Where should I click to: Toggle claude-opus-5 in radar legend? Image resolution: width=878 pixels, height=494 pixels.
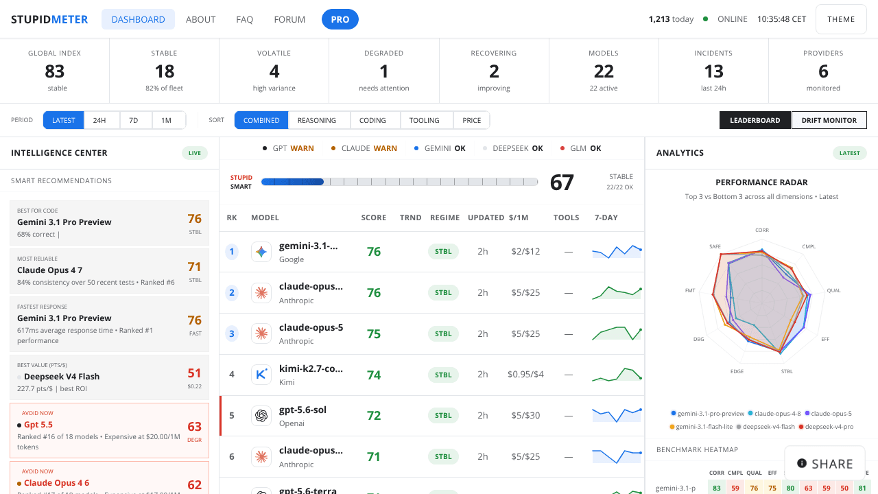click(828, 414)
